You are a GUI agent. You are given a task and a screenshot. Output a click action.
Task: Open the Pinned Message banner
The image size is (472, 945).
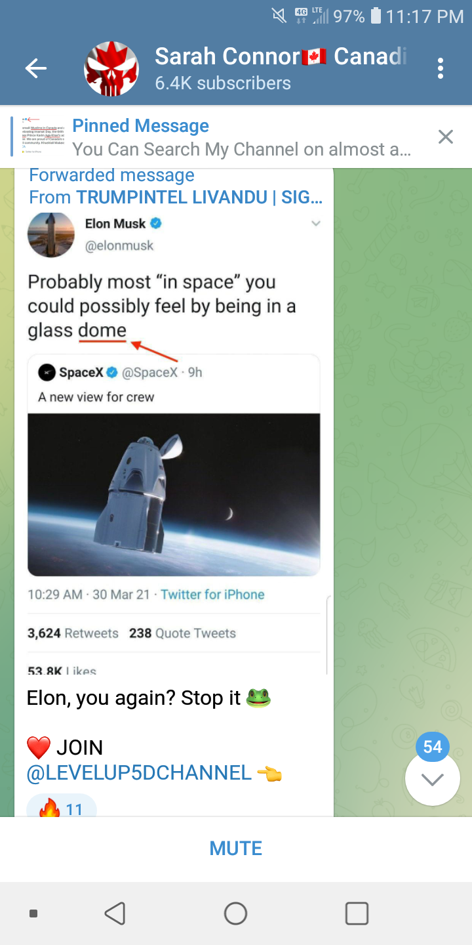(243, 137)
